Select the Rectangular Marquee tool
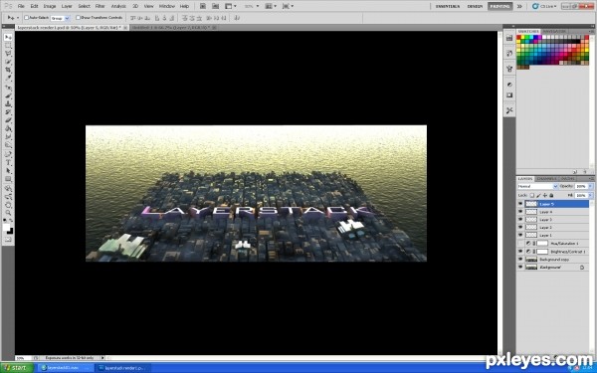 click(8, 46)
